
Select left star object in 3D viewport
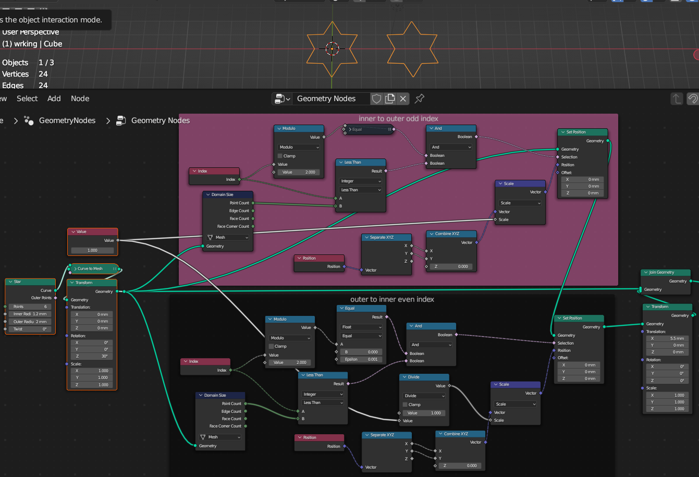coord(332,48)
